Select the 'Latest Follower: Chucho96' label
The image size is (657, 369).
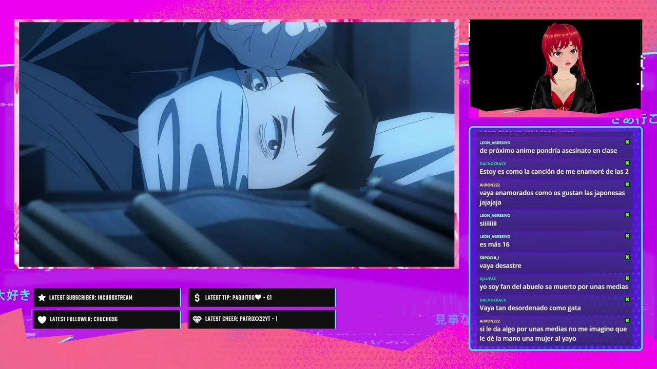point(84,319)
